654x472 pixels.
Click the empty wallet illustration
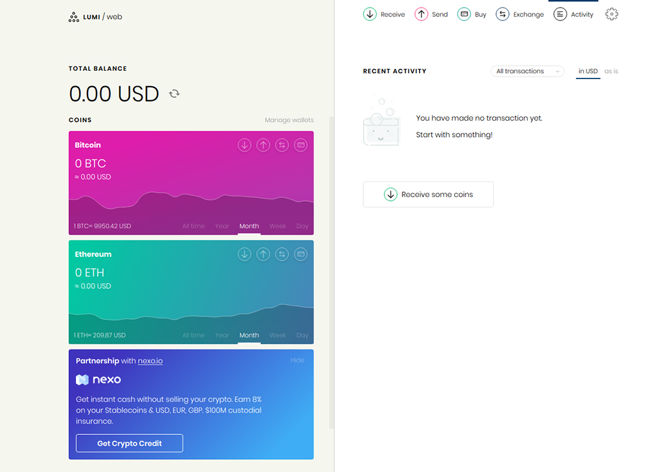tap(381, 122)
